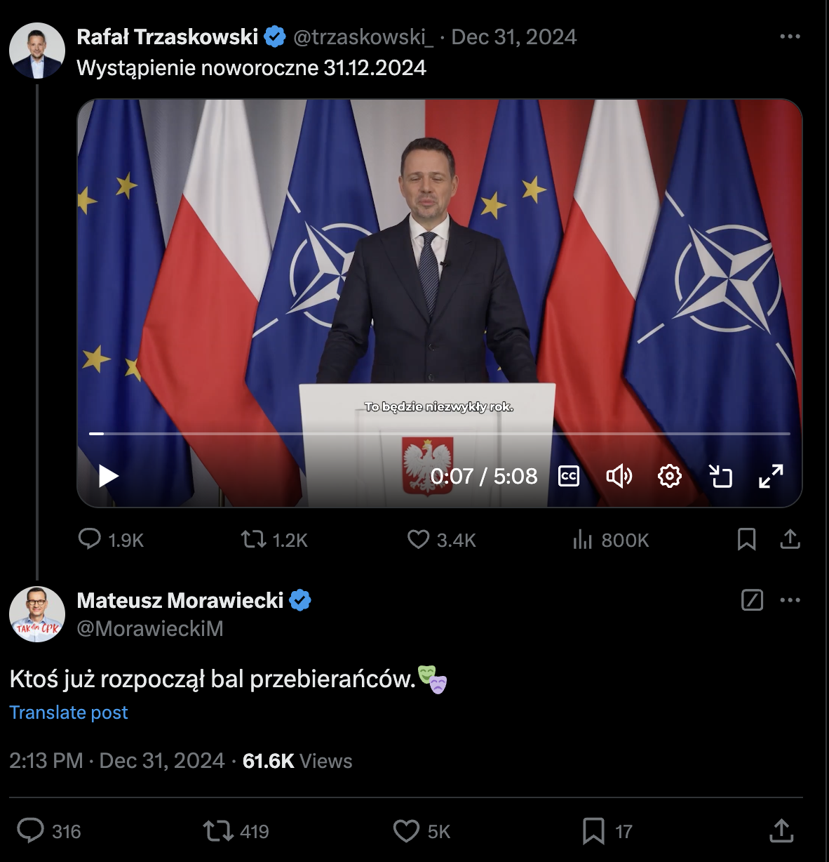Toggle closed captions on the video
This screenshot has height=862, width=829.
568,476
